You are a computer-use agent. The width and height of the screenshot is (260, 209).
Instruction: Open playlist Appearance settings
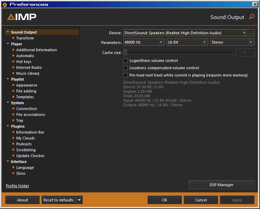27,85
